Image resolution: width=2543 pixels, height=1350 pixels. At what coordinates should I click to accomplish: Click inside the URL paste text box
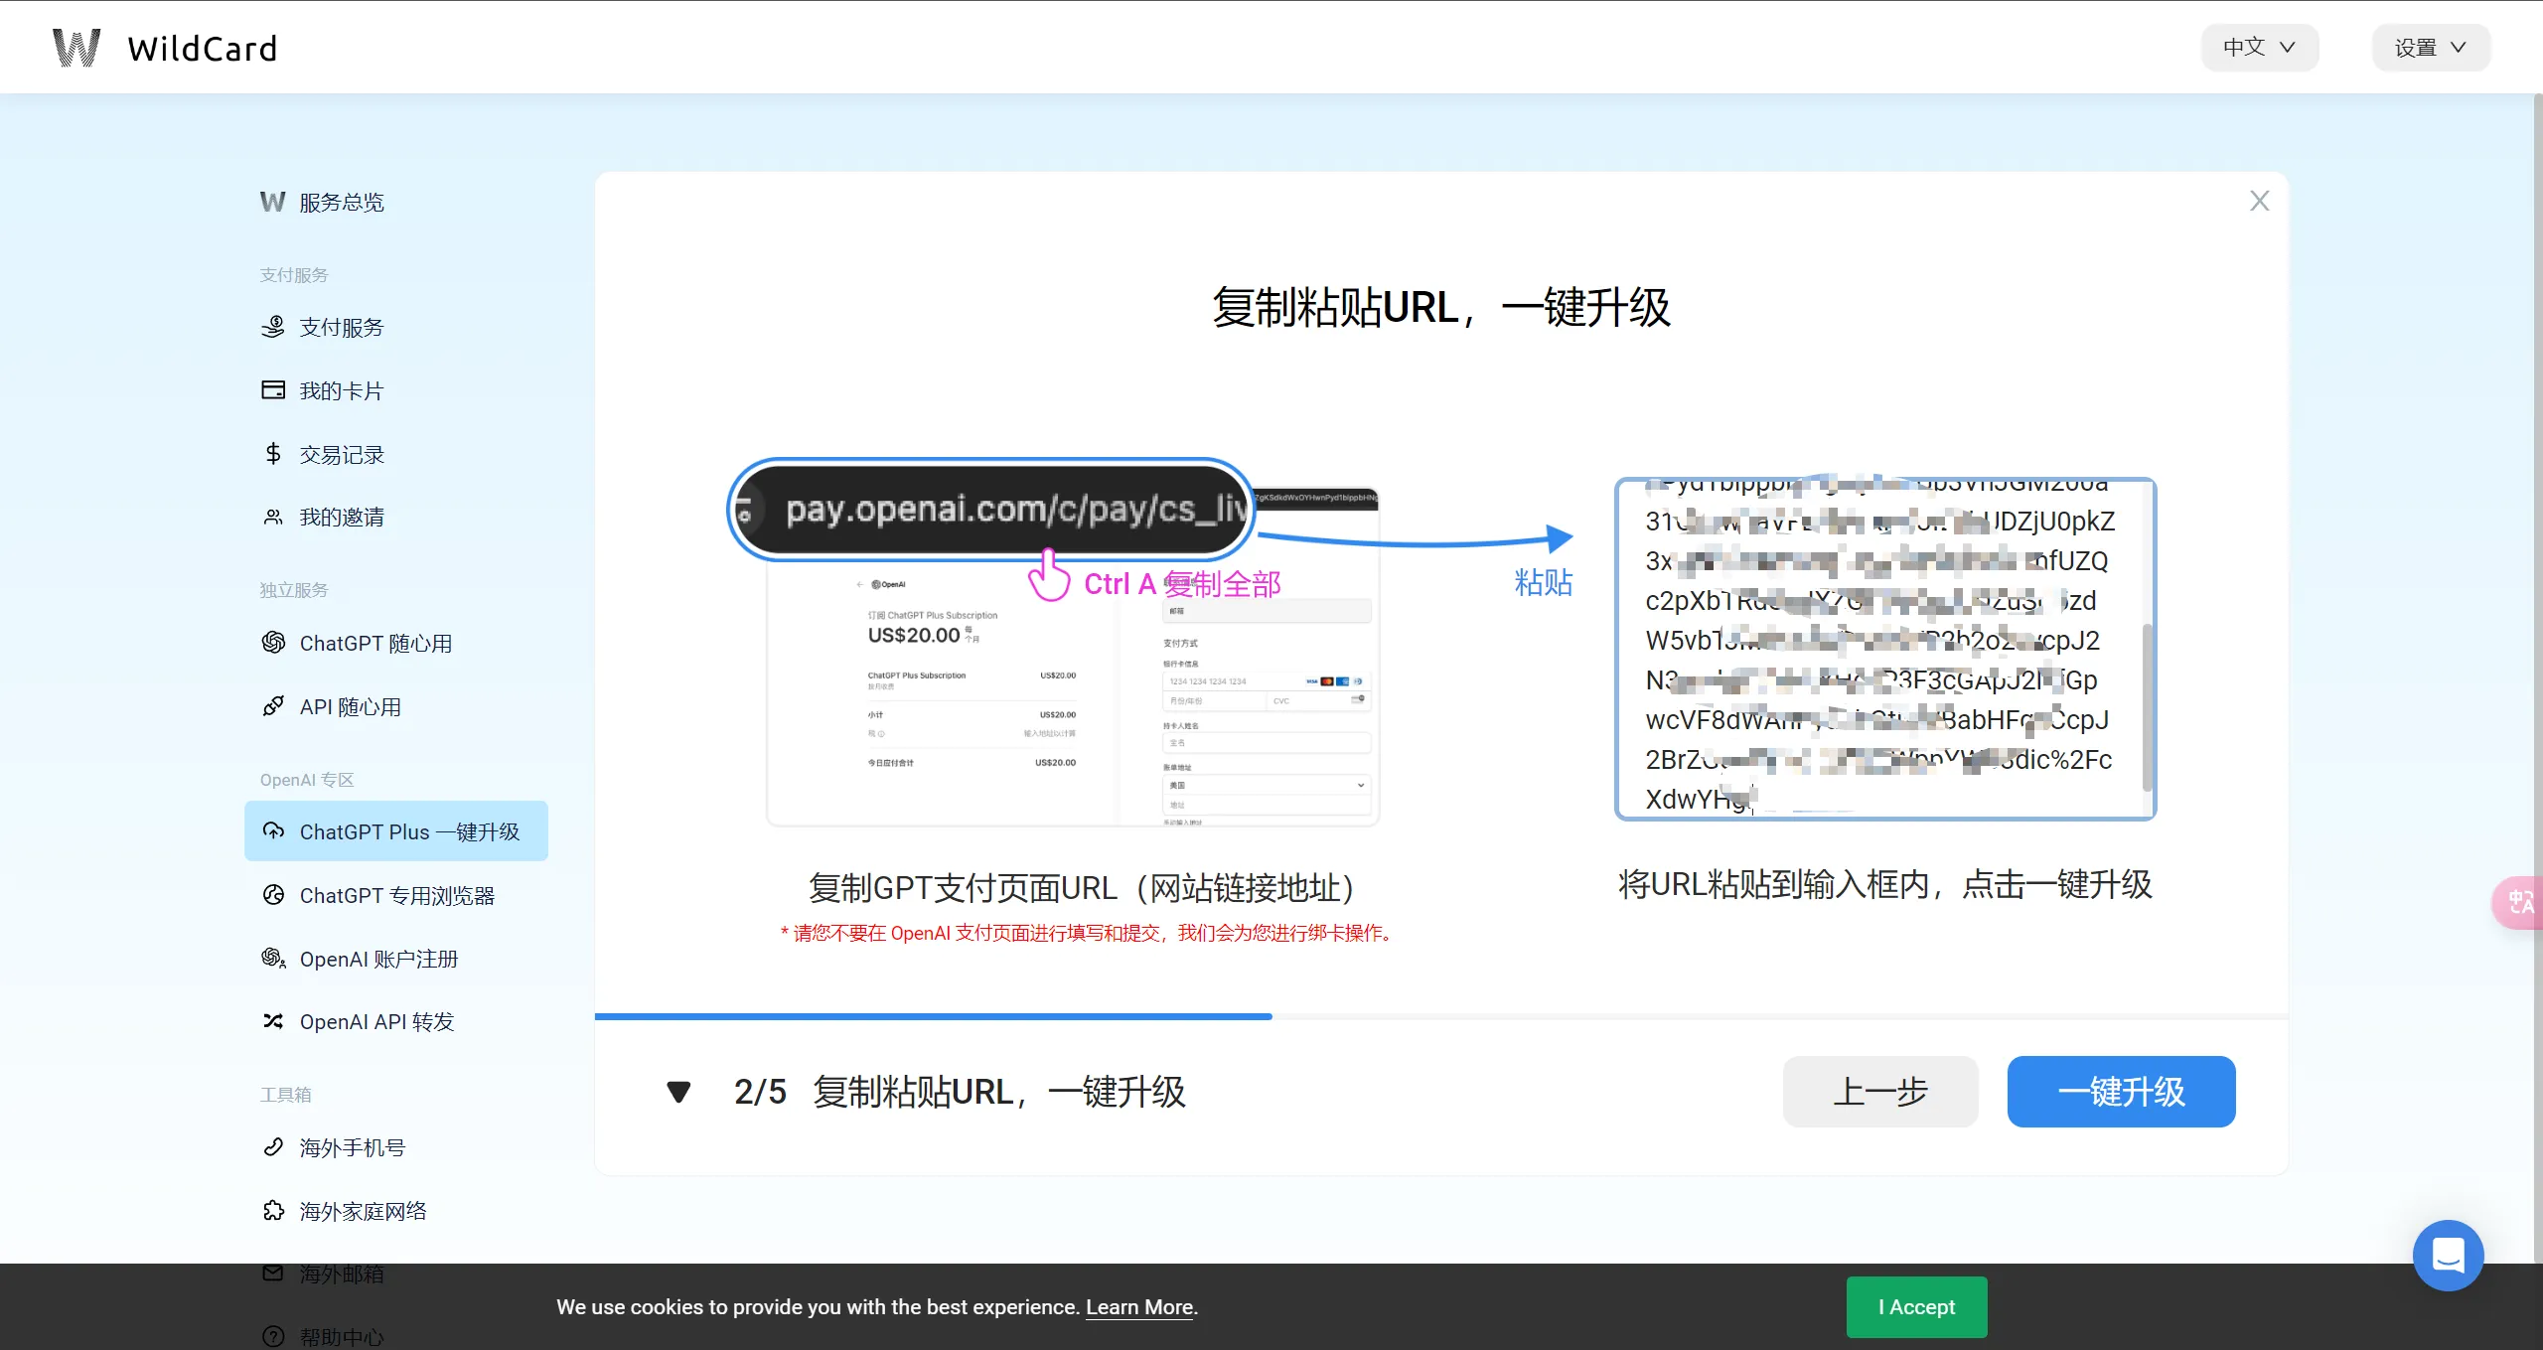[x=1884, y=649]
